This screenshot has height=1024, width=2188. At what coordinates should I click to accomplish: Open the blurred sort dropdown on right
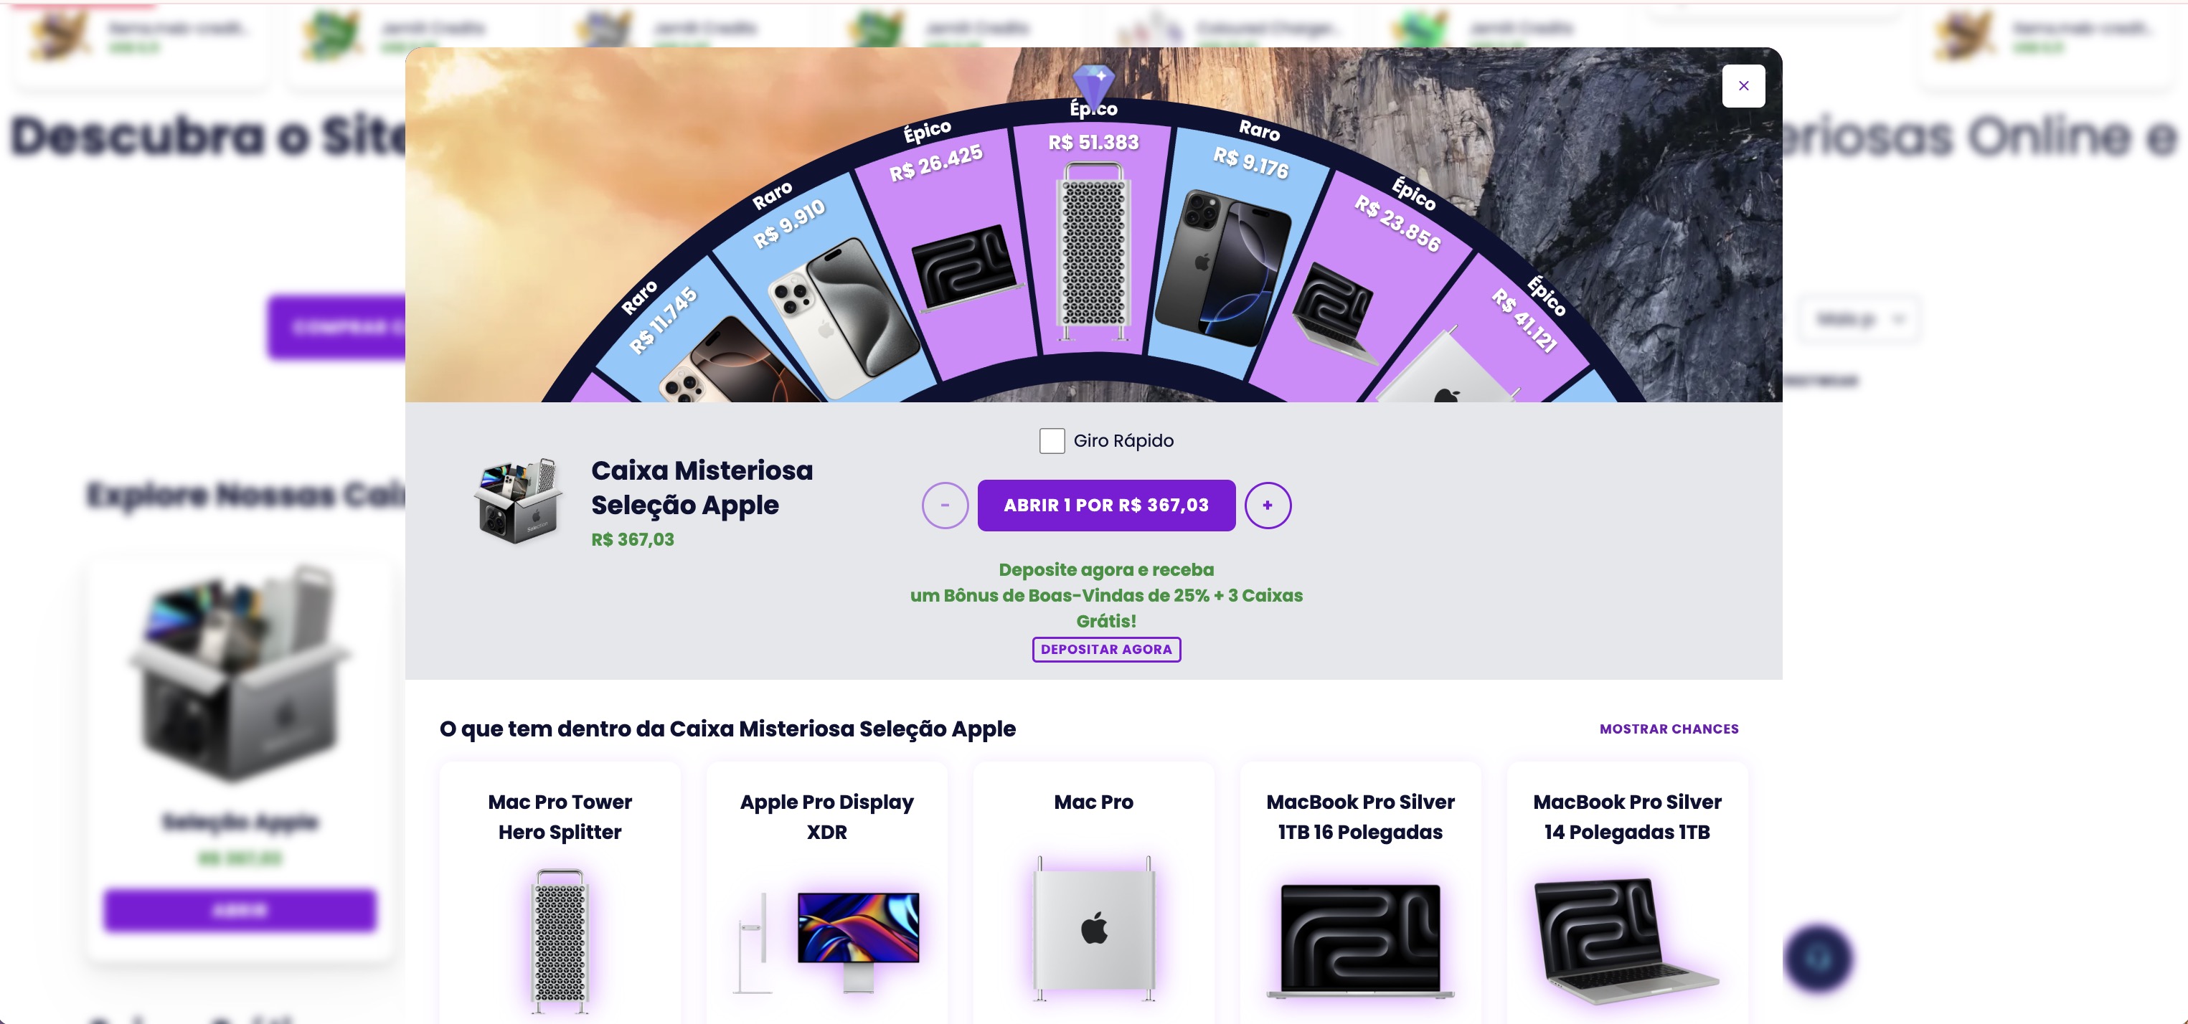coord(1859,319)
